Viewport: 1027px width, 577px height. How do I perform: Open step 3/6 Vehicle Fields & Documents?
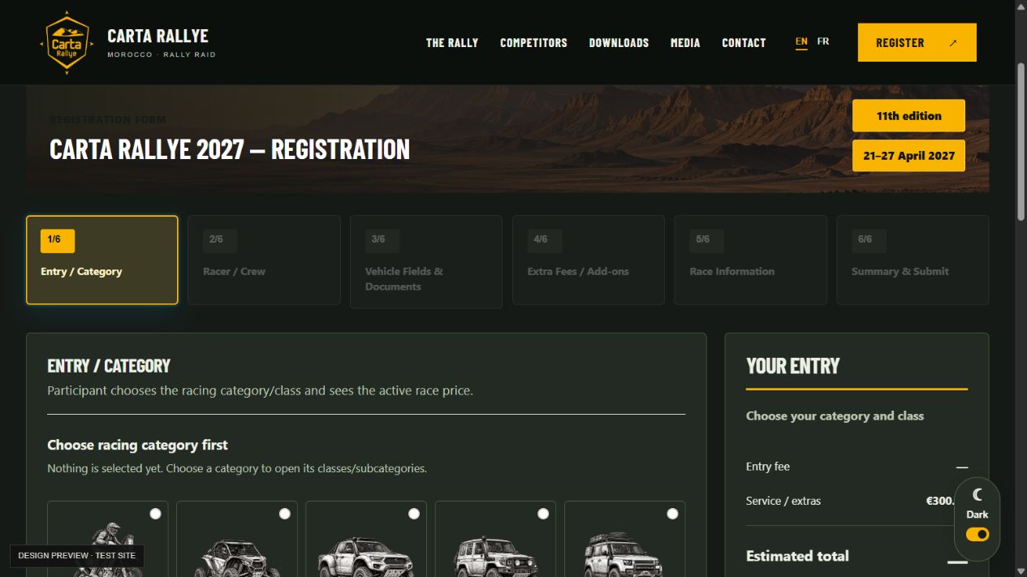(426, 261)
